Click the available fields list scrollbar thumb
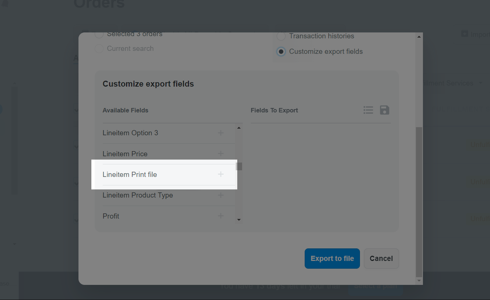 point(239,167)
